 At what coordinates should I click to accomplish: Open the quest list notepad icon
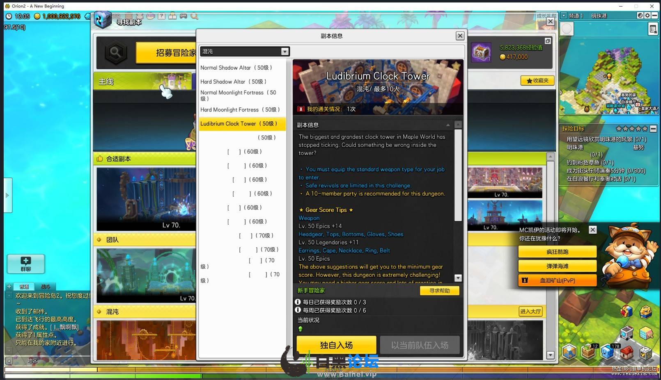[652, 29]
